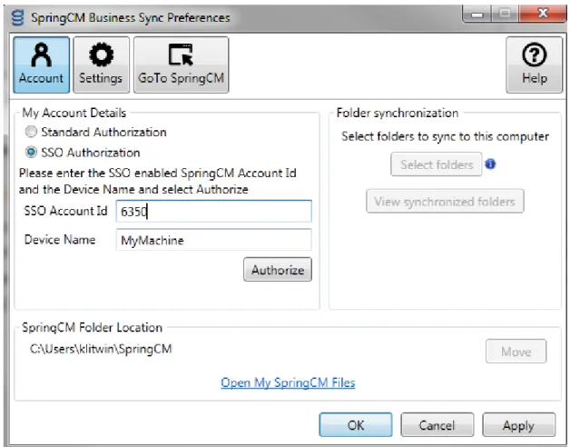Close the Preferences window
Screen dimensions: 570x447
543,14
